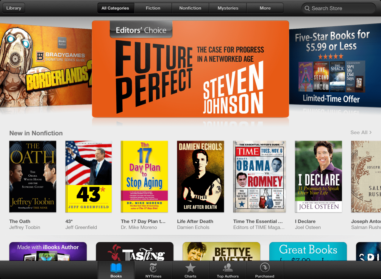
Task: Click the title text '43*' under the cover
Action: coord(69,221)
